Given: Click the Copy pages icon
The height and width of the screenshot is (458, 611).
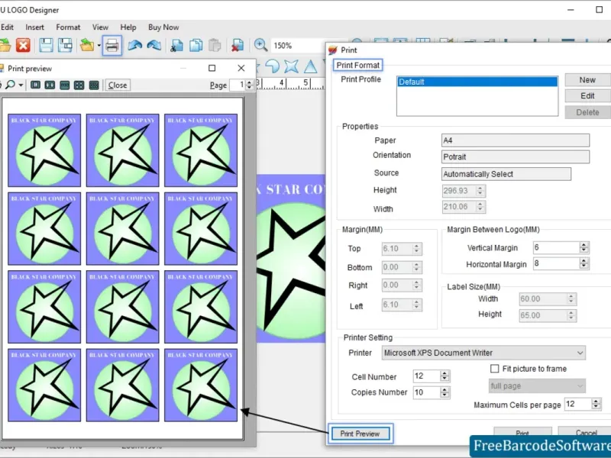Looking at the screenshot, I should point(196,46).
